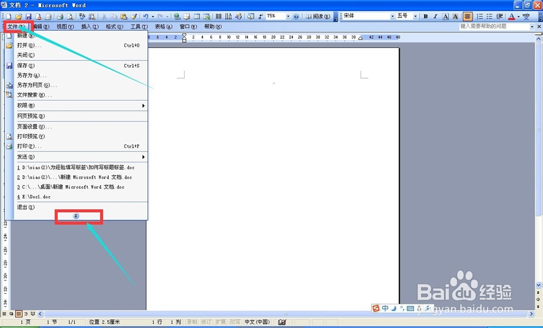The image size is (543, 328).
Task: Click the Character Border A icon
Action: click(x=445, y=16)
